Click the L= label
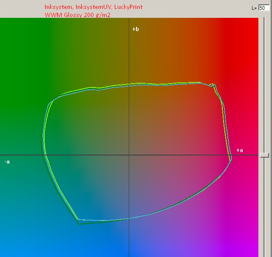The image size is (272, 257). [x=254, y=8]
